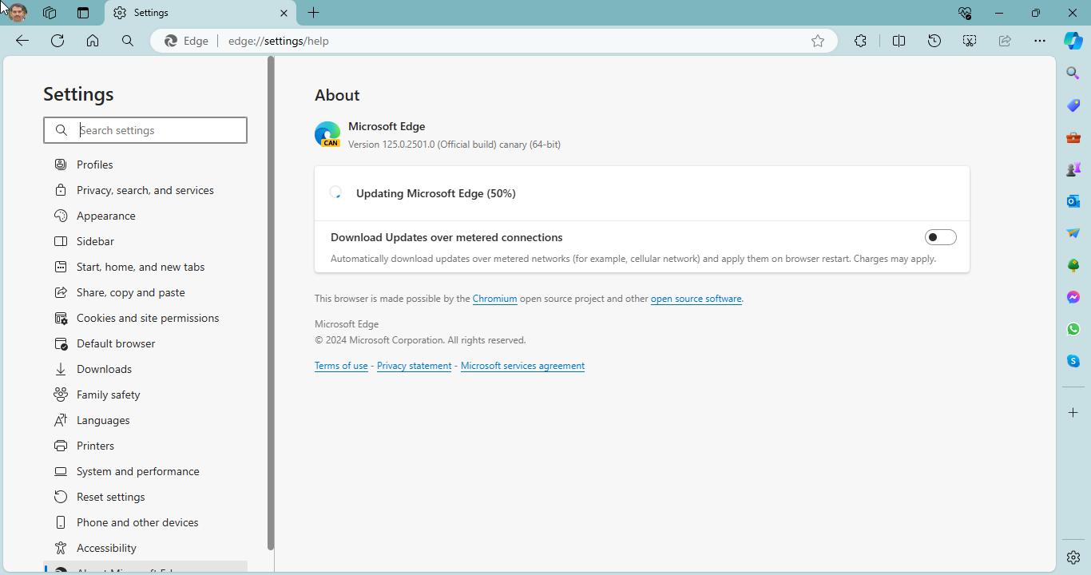The image size is (1091, 575).
Task: Customize sidebar with plus icon
Action: coord(1073,412)
